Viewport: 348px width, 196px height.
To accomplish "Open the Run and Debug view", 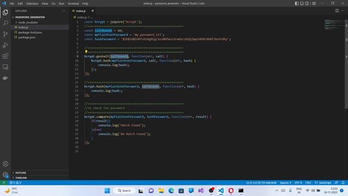I will coord(5,45).
